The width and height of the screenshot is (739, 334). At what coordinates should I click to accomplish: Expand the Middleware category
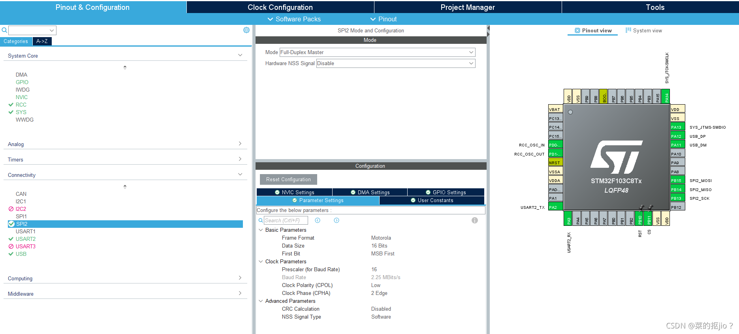click(240, 293)
